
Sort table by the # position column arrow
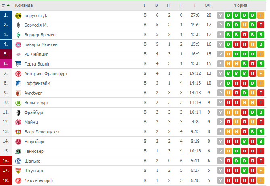point(8,5)
